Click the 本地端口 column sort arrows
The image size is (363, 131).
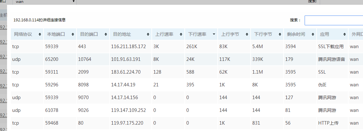pos(72,34)
